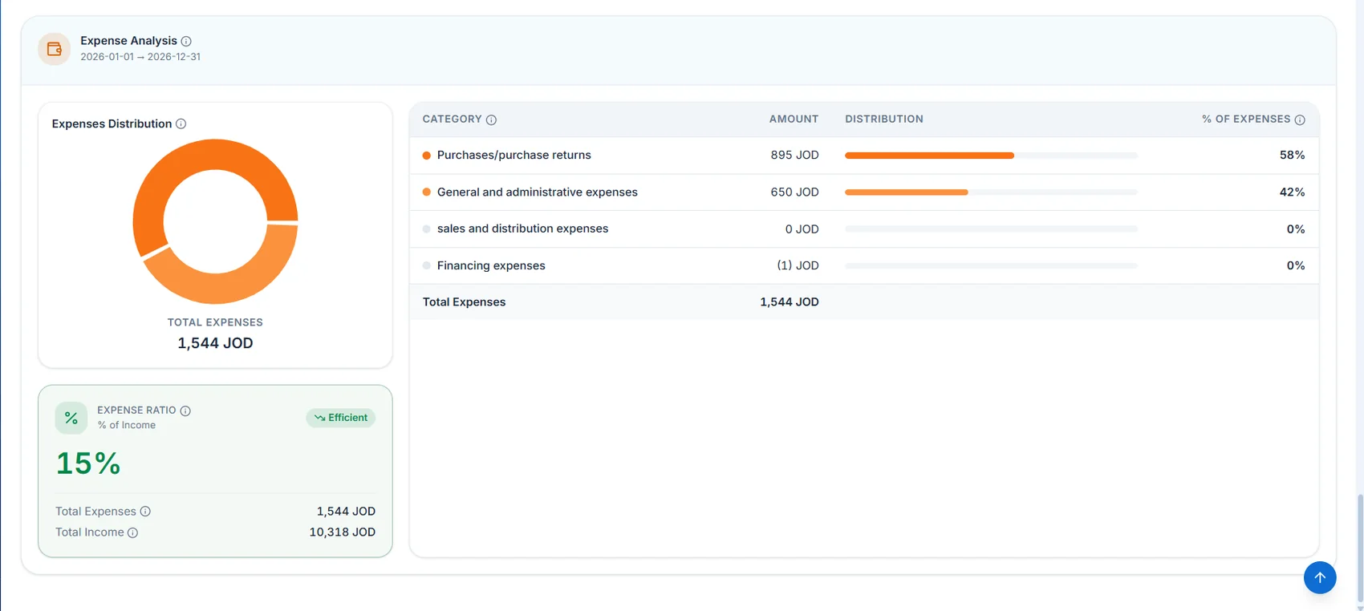1364x611 pixels.
Task: Click the blue scroll-to-top arrow button
Action: 1320,577
